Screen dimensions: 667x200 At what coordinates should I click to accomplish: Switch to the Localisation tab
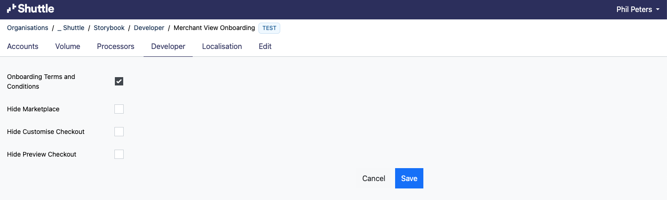[x=222, y=46]
